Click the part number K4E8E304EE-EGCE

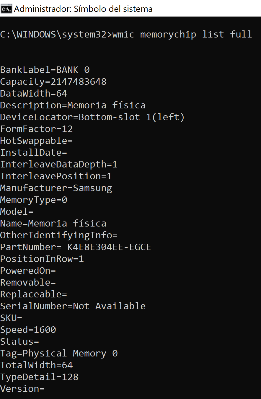pos(109,247)
